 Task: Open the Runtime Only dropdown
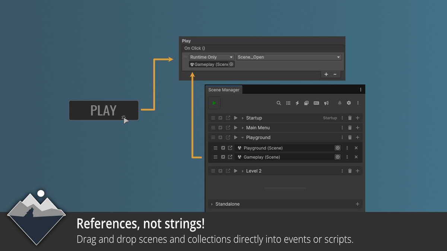point(212,57)
